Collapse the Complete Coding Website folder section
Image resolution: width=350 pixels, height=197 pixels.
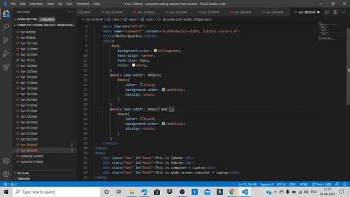point(45,25)
